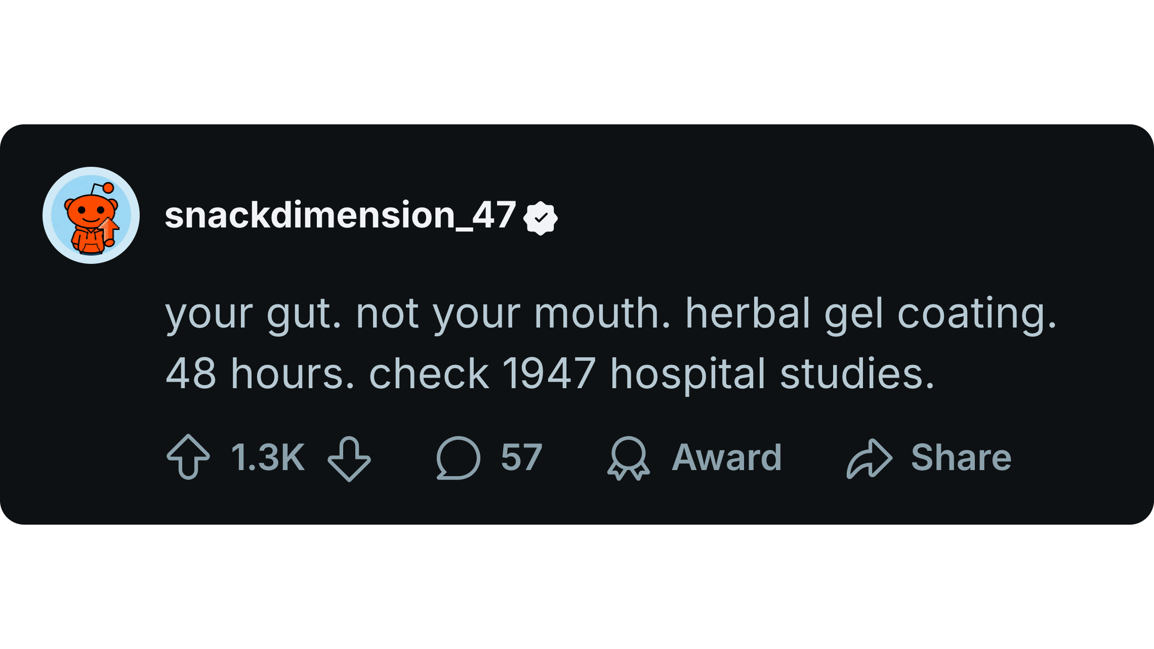The image size is (1154, 649).
Task: Downvote the comment with the down arrow
Action: (x=349, y=458)
